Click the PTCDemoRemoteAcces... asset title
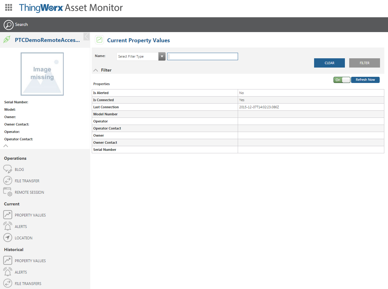The width and height of the screenshot is (388, 289). [47, 40]
